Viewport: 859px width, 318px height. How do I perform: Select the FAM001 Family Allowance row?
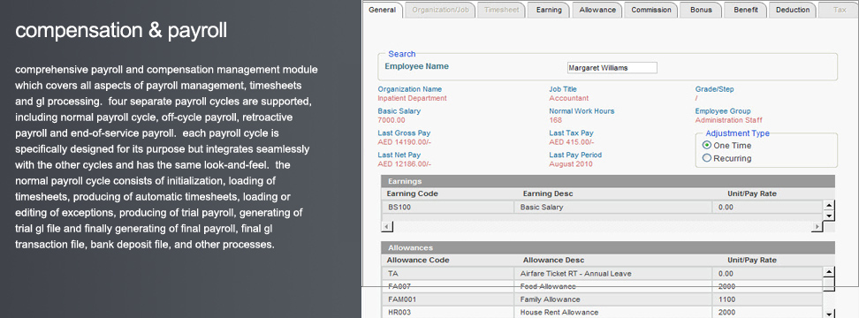point(602,299)
